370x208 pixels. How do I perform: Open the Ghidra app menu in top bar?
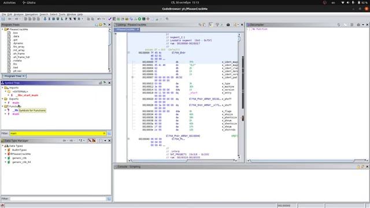(x=29, y=2)
